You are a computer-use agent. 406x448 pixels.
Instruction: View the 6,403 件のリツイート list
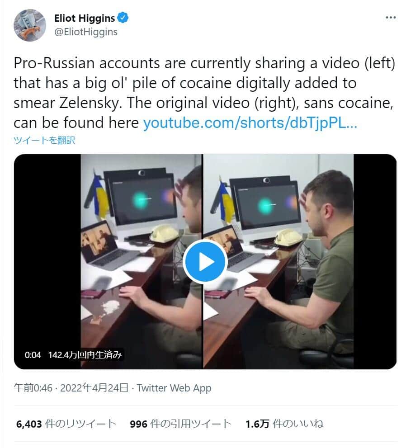click(x=66, y=424)
